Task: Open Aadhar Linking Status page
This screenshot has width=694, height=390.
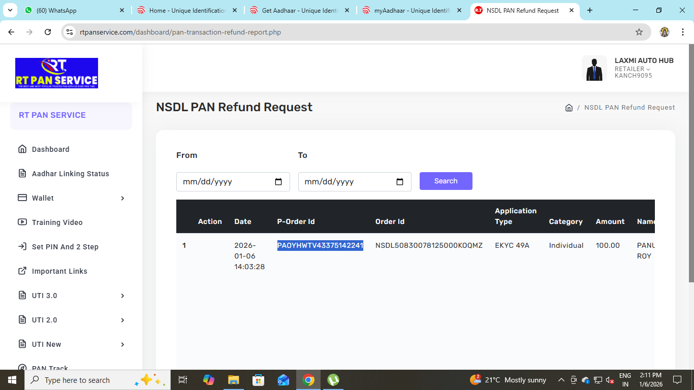Action: click(70, 174)
